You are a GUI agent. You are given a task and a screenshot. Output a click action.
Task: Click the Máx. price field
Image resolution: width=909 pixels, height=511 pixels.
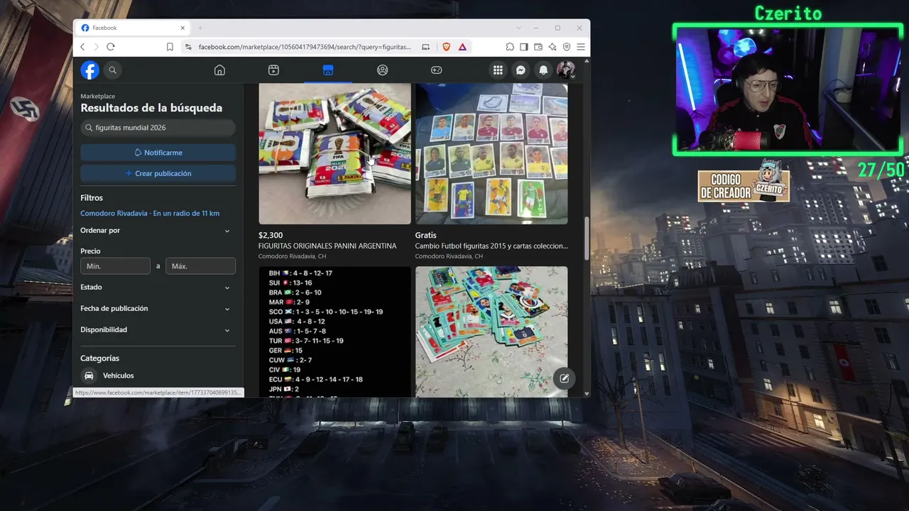click(x=200, y=266)
